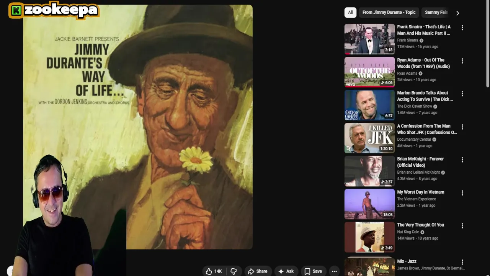Open the Dick Cavett Marlon Brando thumbnail

[x=369, y=105]
